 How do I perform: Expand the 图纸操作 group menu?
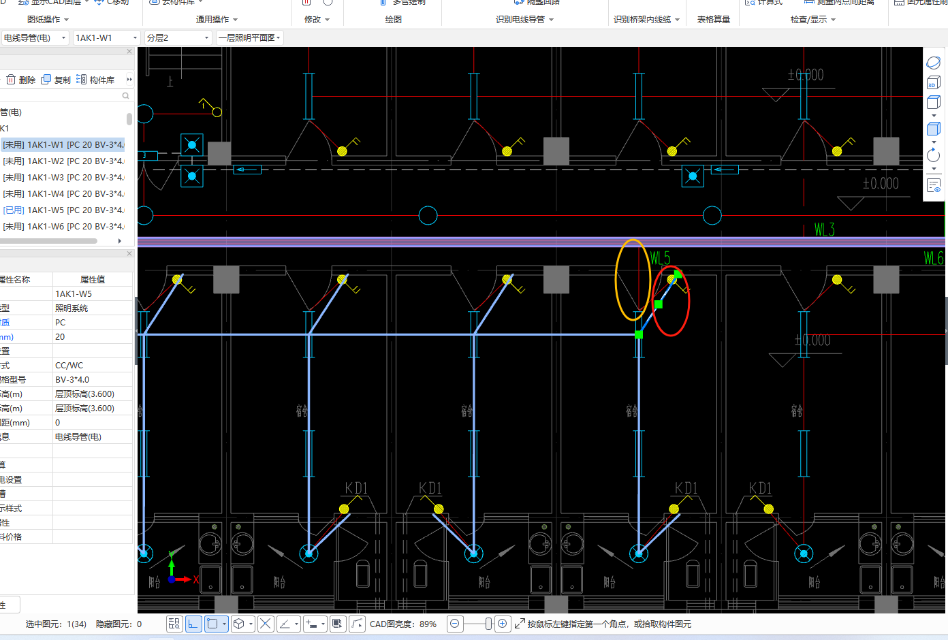point(48,20)
